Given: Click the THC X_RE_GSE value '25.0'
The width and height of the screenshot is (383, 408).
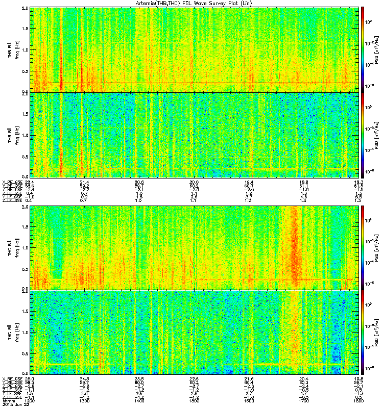Looking at the screenshot, I should point(30,379).
